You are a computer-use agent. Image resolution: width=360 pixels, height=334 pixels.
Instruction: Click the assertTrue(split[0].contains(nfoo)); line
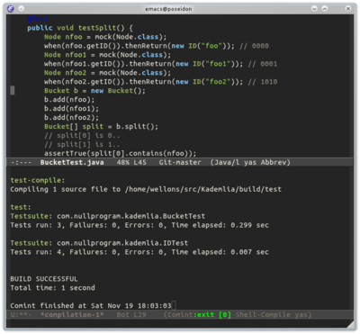pos(120,154)
